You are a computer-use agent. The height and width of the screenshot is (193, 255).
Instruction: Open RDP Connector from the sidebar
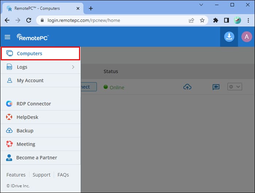(x=40, y=104)
